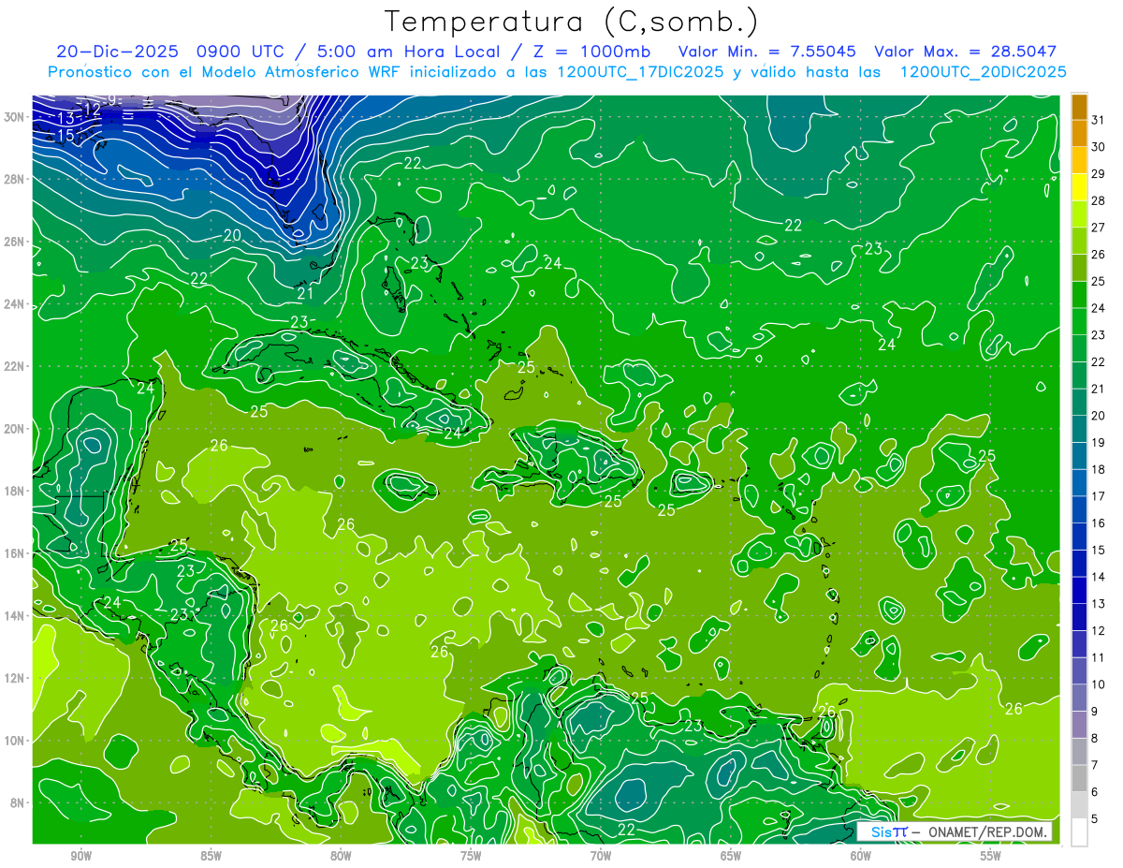Click the '30N' latitude axis label
Viewport: 1123px width, 868px height.
16,117
